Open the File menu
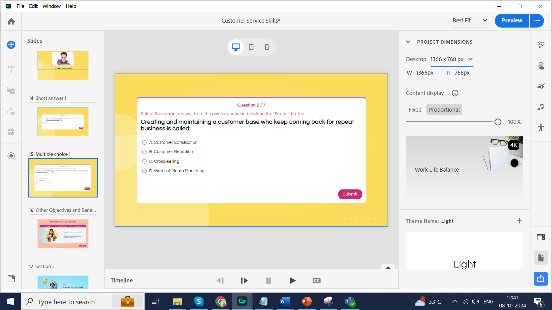The width and height of the screenshot is (552, 310). pyautogui.click(x=20, y=6)
